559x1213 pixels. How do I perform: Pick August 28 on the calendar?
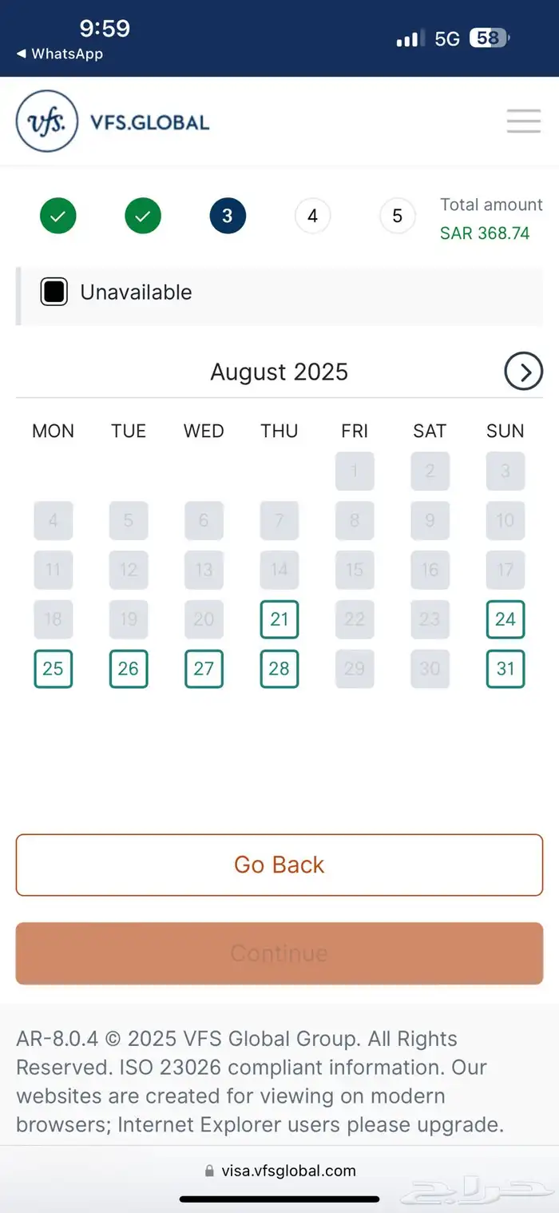click(x=279, y=669)
